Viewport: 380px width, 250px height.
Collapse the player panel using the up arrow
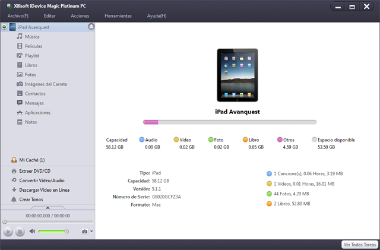(x=47, y=208)
